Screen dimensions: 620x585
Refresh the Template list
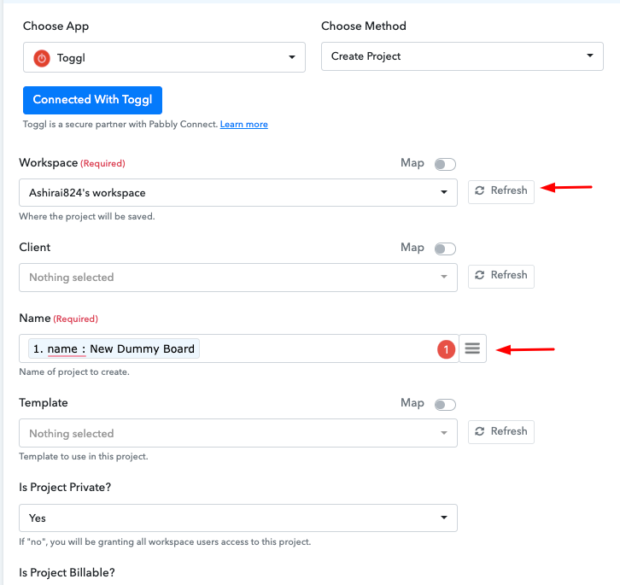coord(501,432)
